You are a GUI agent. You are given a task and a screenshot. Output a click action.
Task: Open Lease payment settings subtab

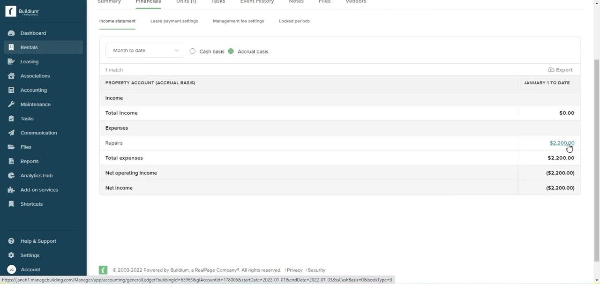pyautogui.click(x=174, y=21)
